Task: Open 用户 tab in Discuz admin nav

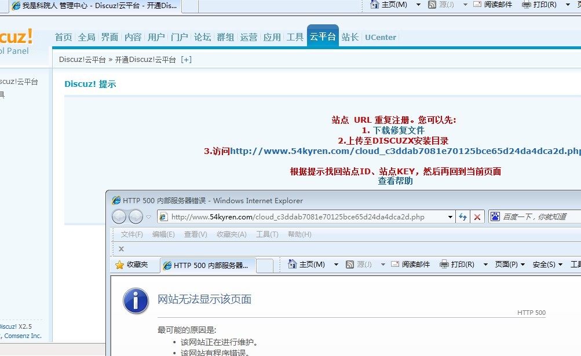Action: click(156, 37)
